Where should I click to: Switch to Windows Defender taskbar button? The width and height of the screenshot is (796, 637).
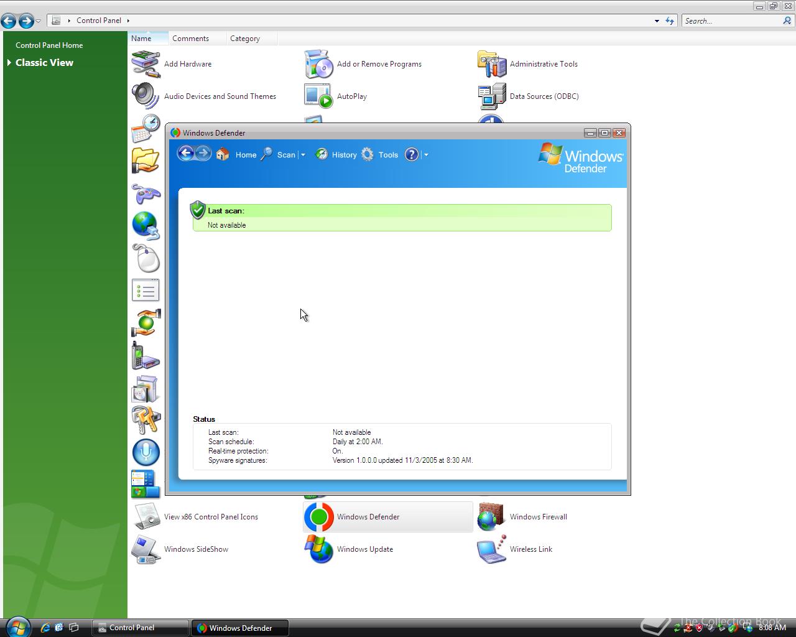click(x=240, y=628)
